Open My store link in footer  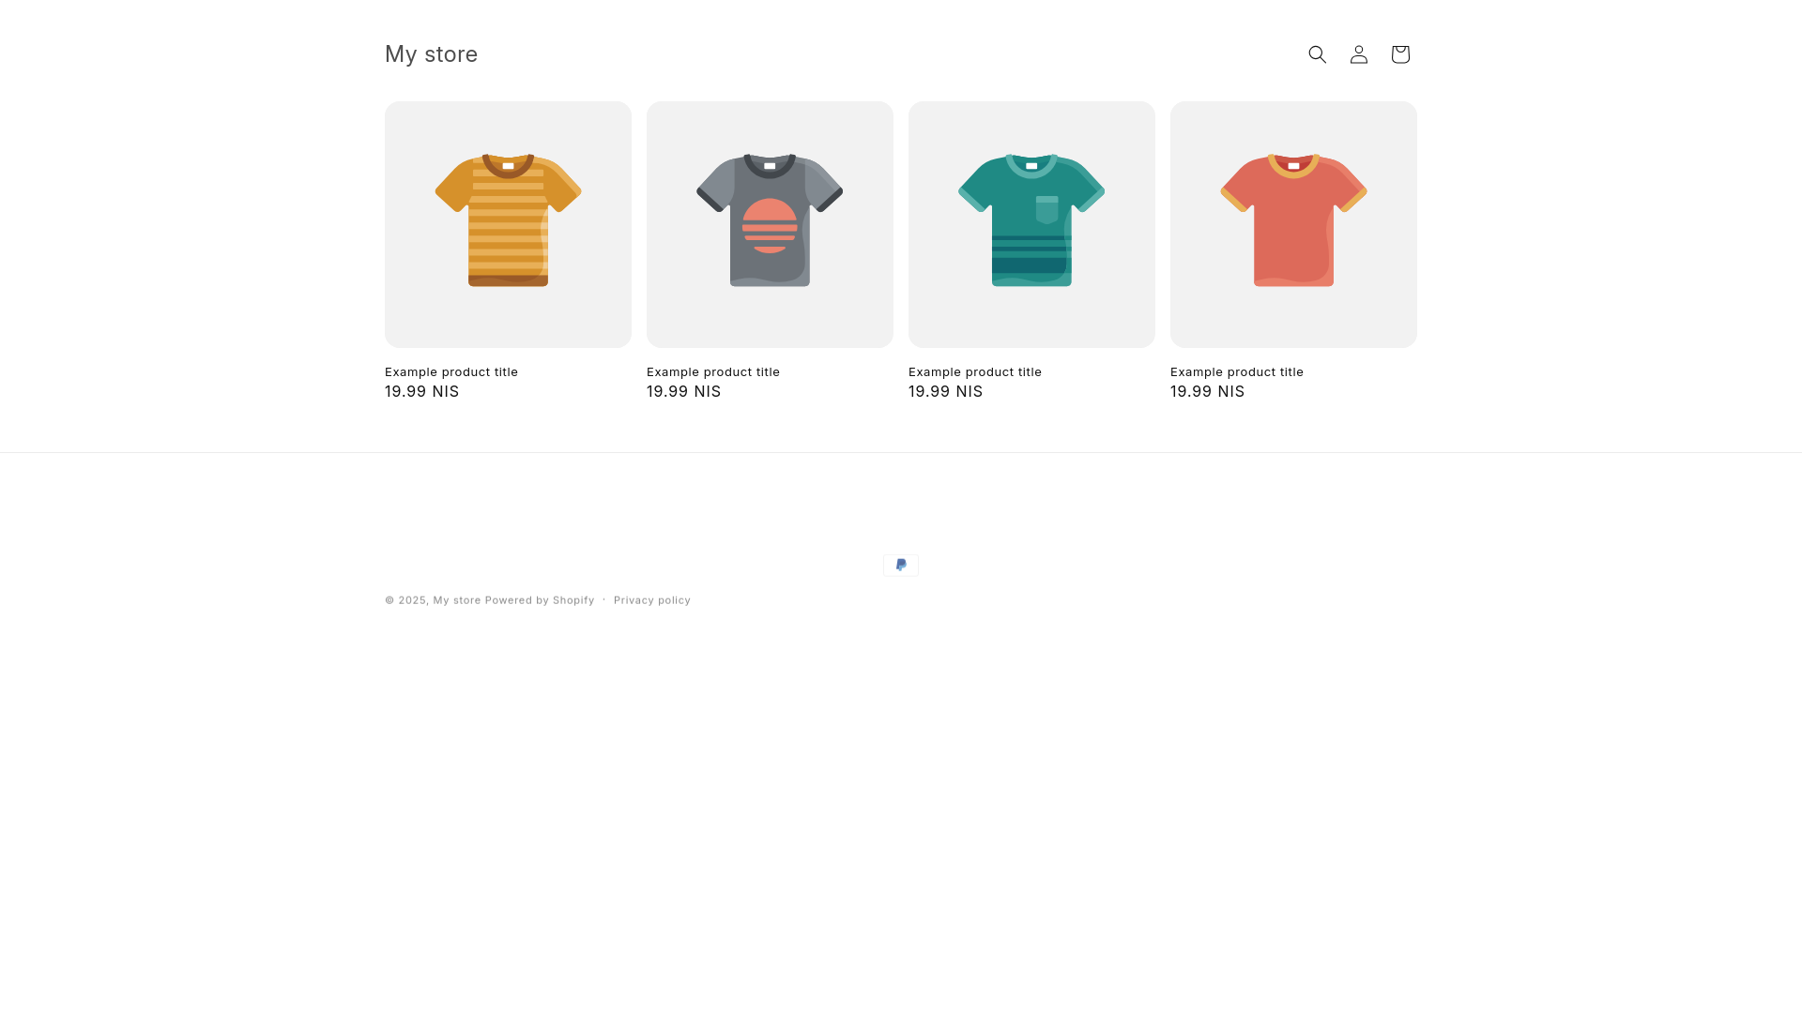tap(457, 600)
